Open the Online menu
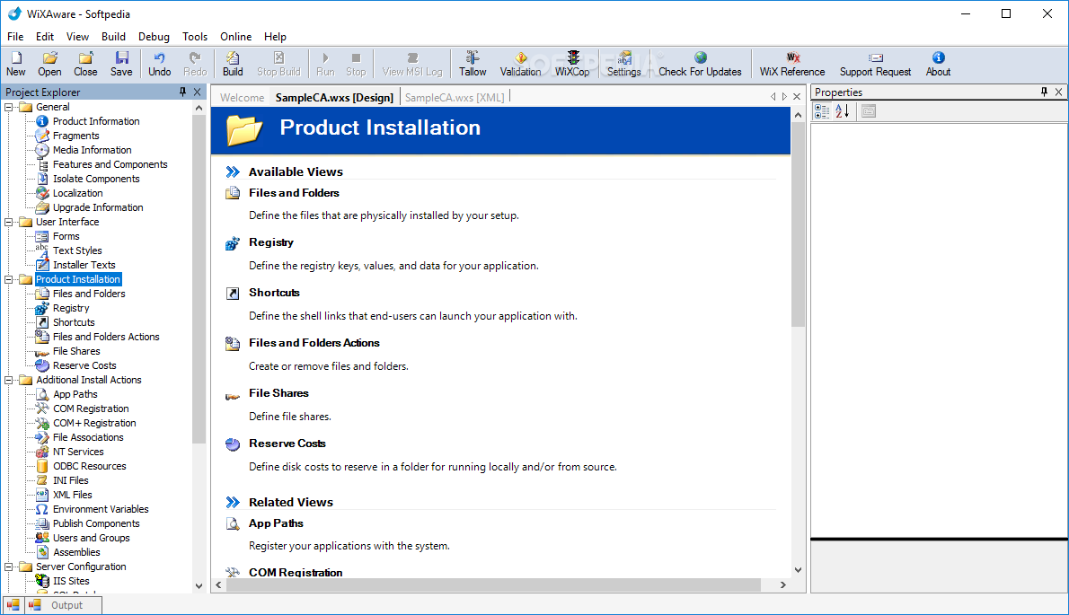The width and height of the screenshot is (1069, 615). click(236, 37)
